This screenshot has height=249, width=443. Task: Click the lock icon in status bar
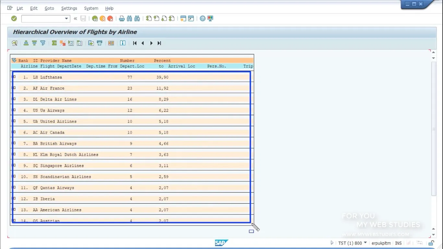click(x=431, y=243)
